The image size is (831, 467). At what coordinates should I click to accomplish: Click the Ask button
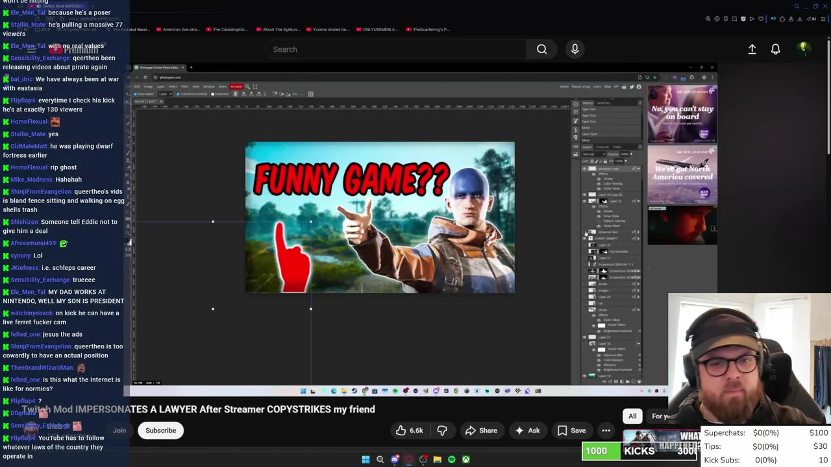coord(527,431)
